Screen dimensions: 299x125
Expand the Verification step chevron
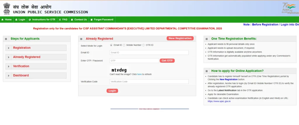8,66
